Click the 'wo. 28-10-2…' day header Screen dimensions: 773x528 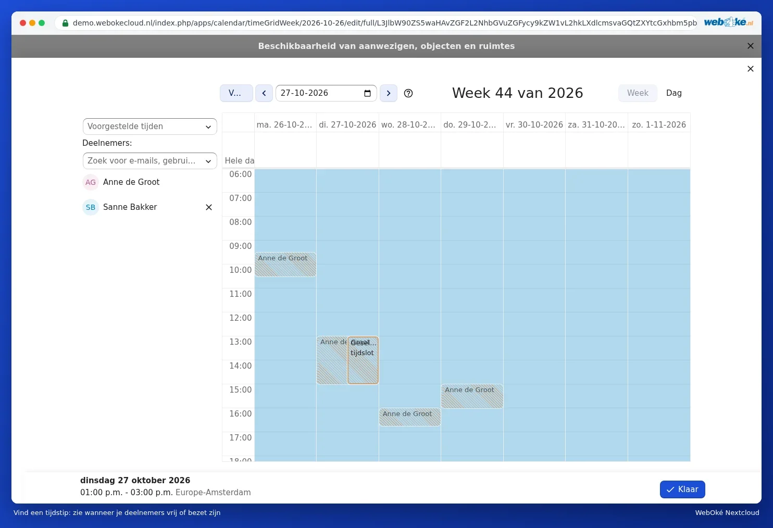click(x=408, y=125)
